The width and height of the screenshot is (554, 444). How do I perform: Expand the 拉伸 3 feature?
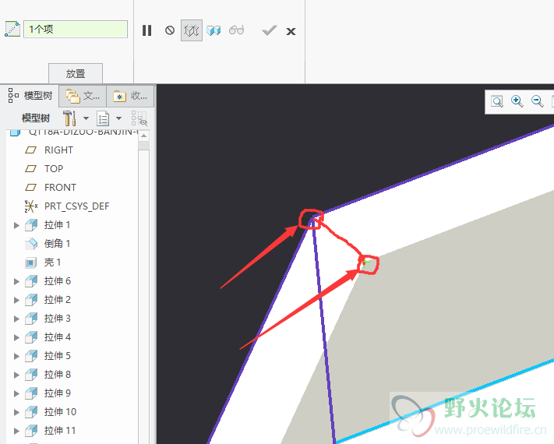click(16, 319)
